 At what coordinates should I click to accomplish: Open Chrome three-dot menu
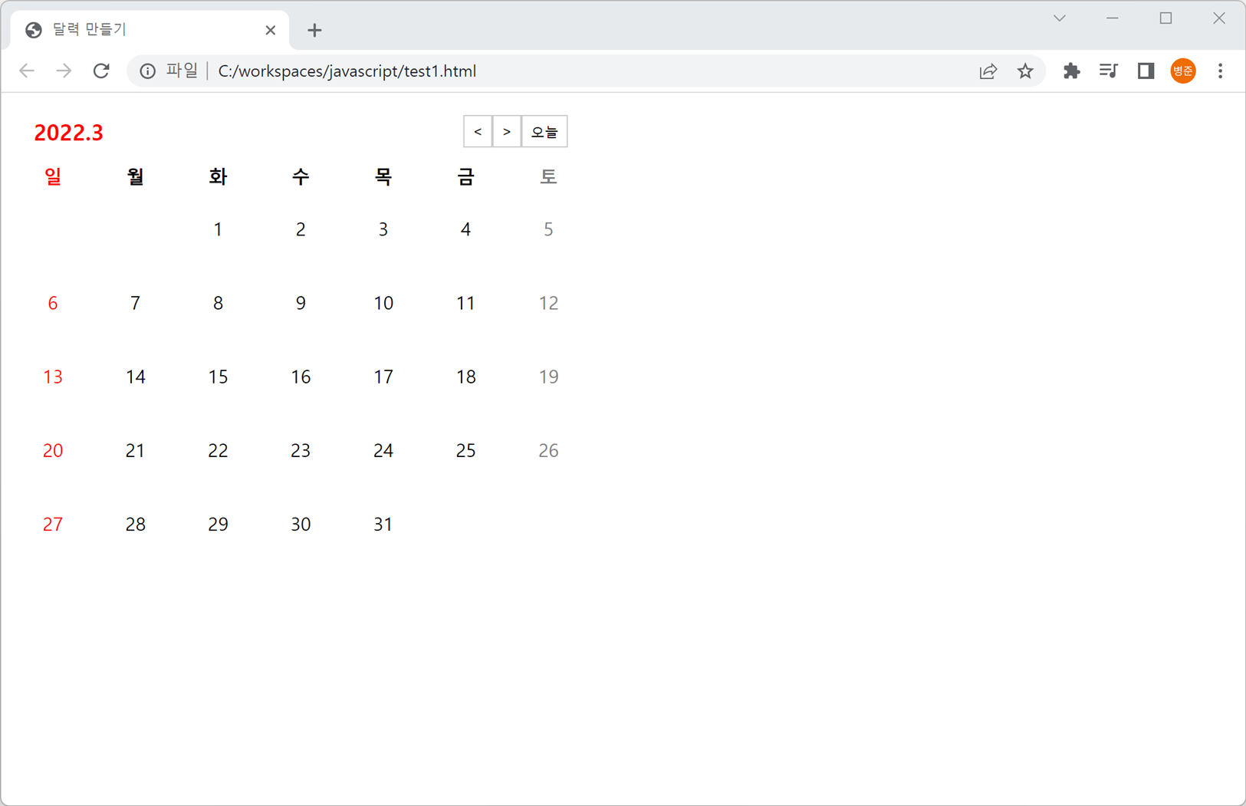pyautogui.click(x=1220, y=71)
